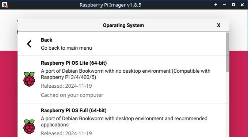Screen dimensions: 248x137
Task: Click 'Cached on your computer' text
Action: pyautogui.click(x=72, y=95)
